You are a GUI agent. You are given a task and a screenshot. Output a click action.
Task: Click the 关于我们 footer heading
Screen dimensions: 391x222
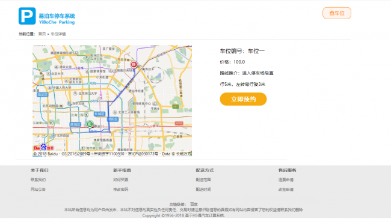pos(39,170)
